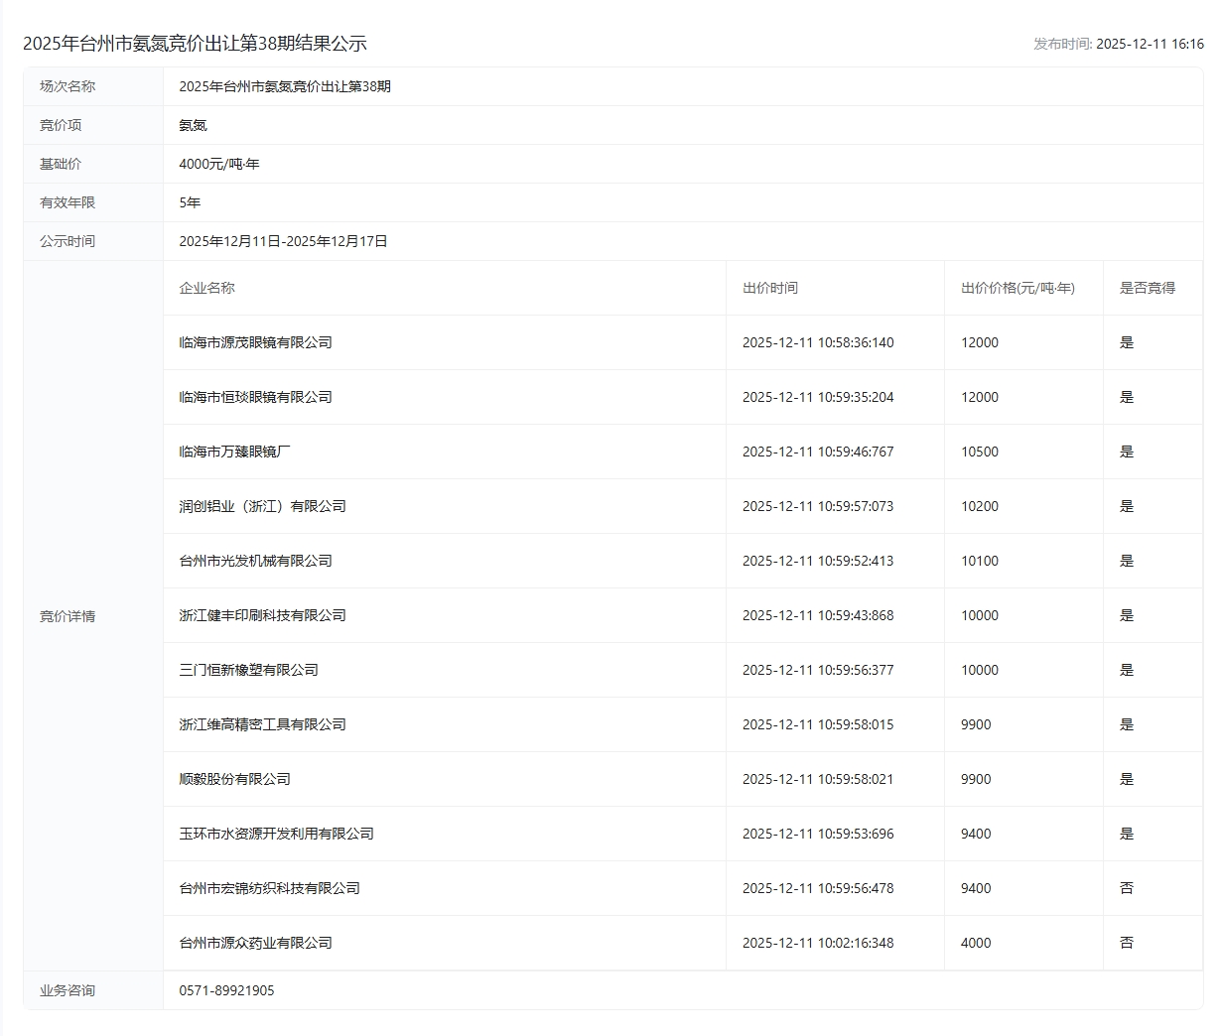Click the 否 result for 台州市宏锦纺织科技

tap(1126, 888)
